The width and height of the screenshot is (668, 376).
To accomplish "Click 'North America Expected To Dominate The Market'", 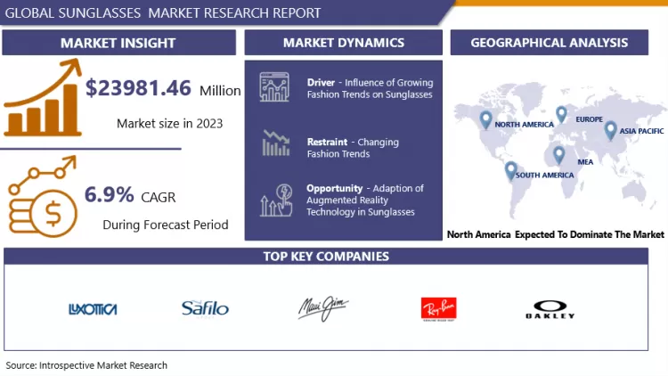I will 555,234.
